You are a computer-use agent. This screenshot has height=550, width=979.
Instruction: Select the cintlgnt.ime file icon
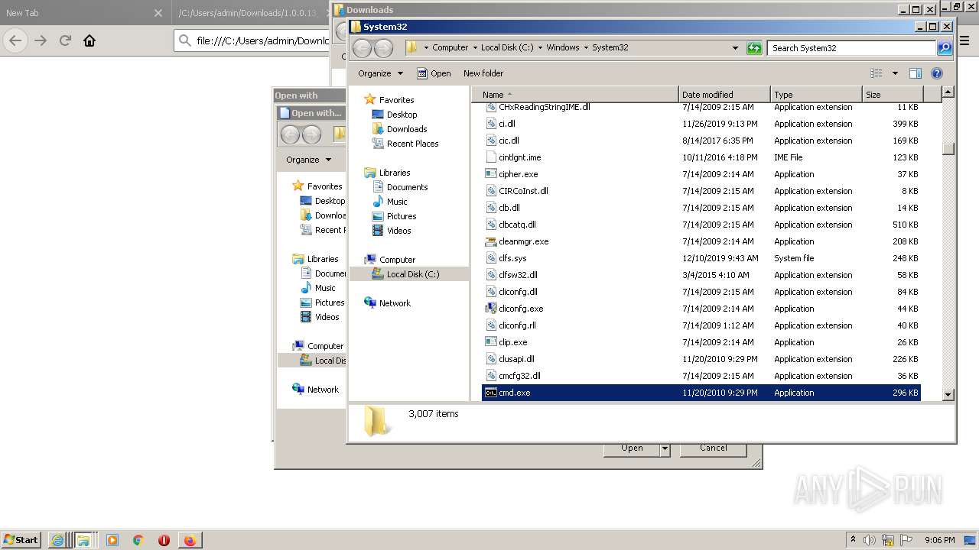coord(491,157)
